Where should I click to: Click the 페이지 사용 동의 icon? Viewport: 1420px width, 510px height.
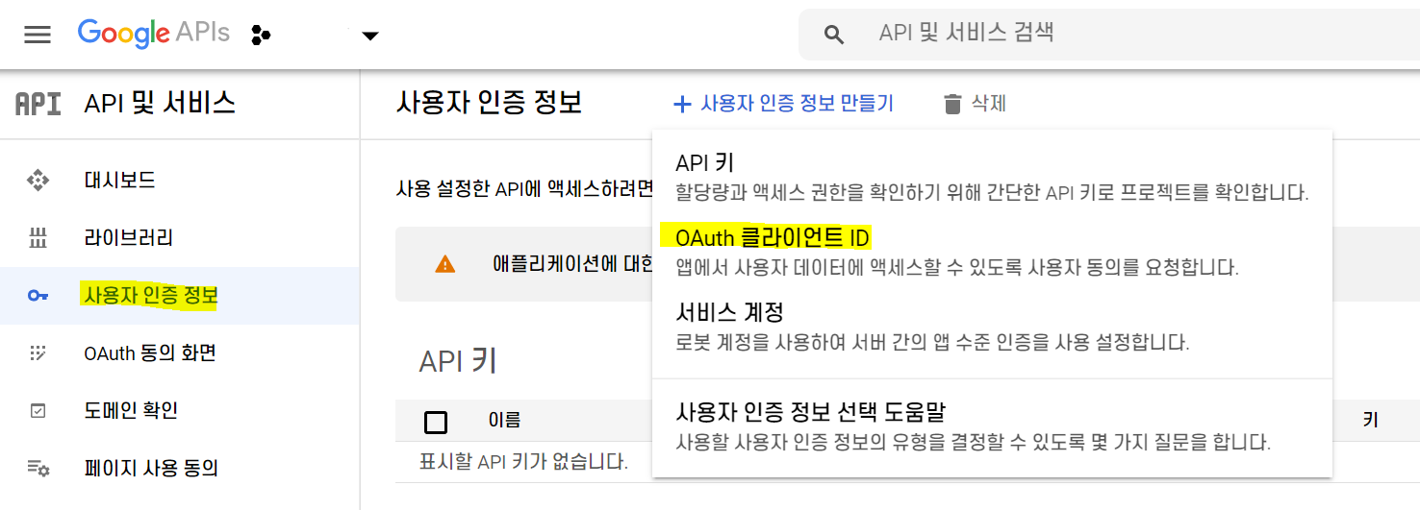[x=38, y=469]
